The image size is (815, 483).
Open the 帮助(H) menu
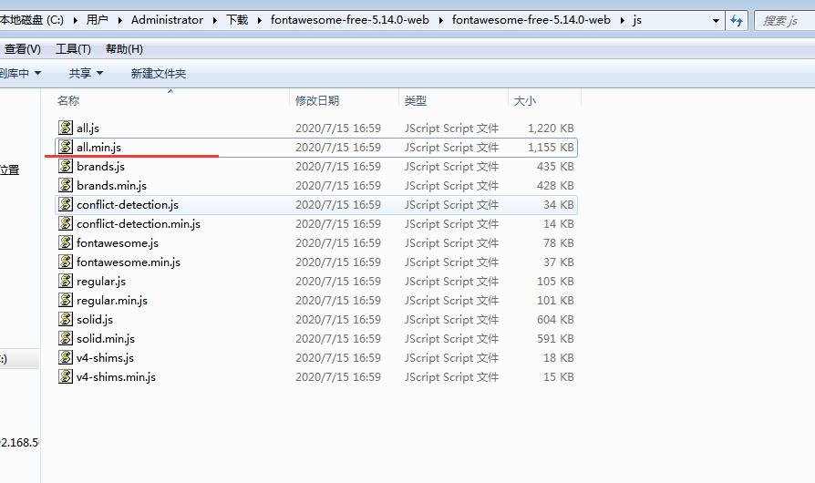(124, 49)
